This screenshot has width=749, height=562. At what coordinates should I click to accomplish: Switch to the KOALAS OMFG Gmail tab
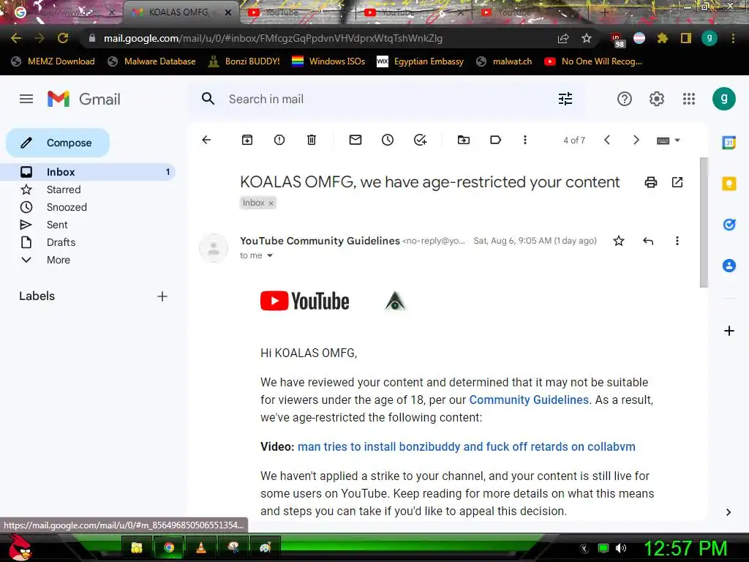(181, 12)
